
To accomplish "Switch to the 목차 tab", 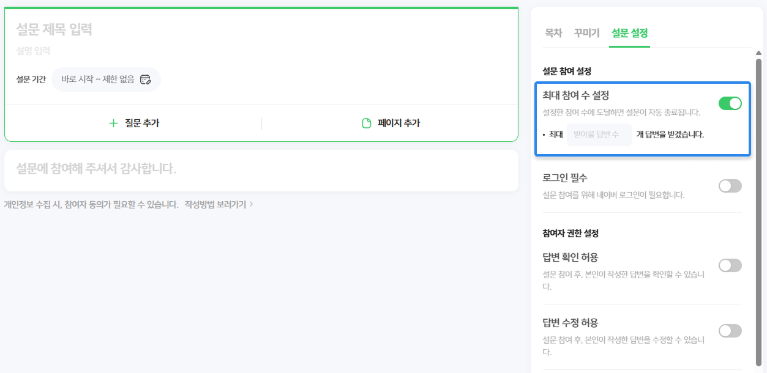I will (553, 33).
